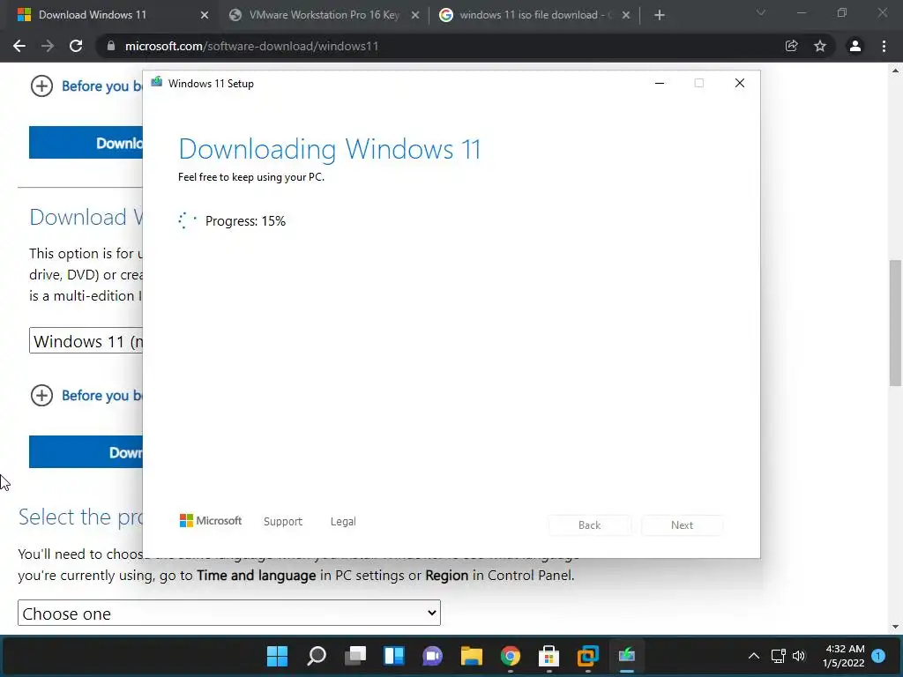This screenshot has width=903, height=677.
Task: Open the Windows Start menu
Action: [x=278, y=656]
